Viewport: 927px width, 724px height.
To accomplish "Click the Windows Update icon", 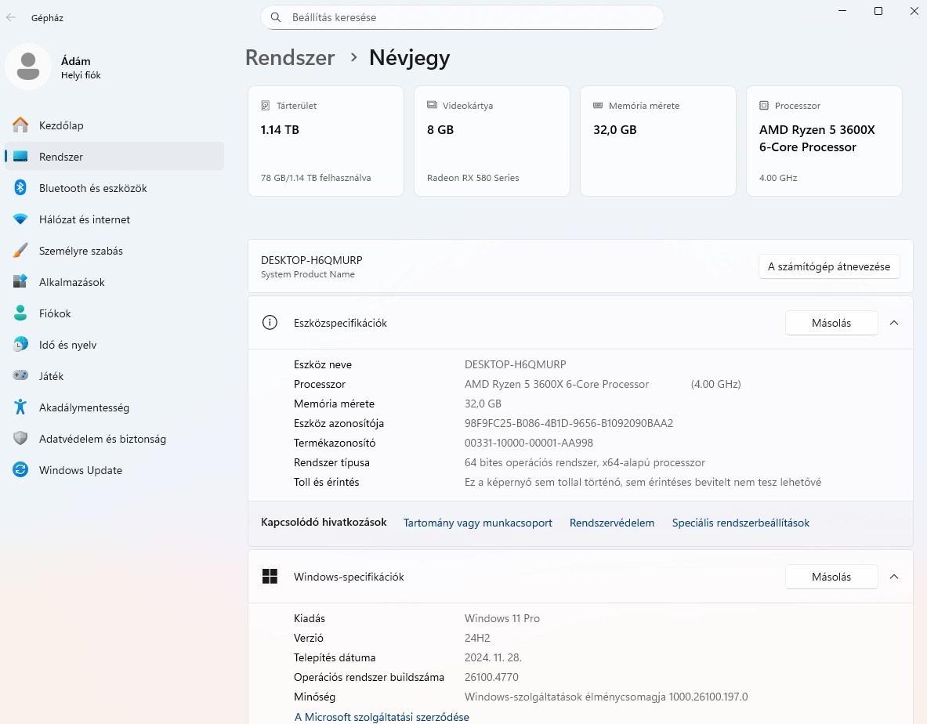I will (20, 470).
